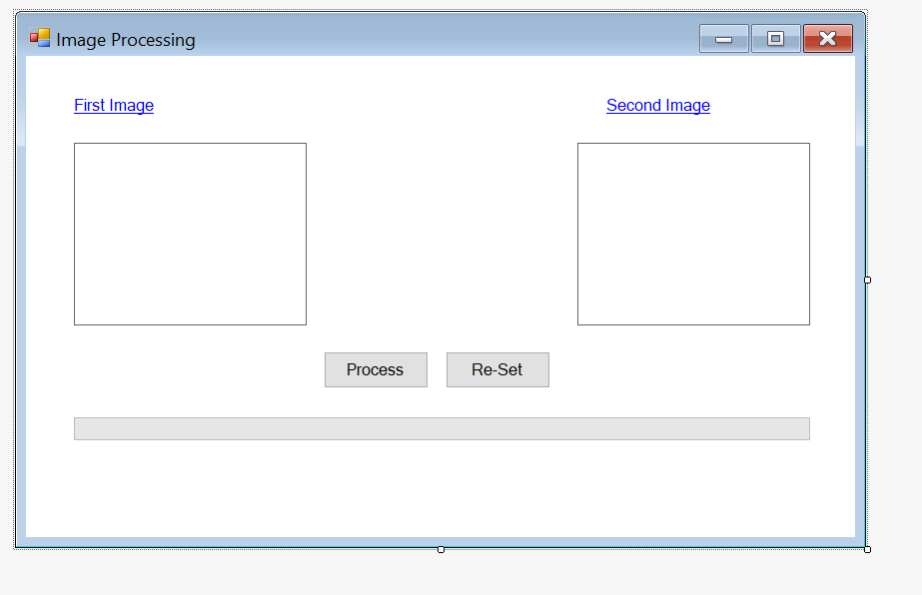Click inside the Second Image picture frame
The height and width of the screenshot is (595, 922).
693,234
